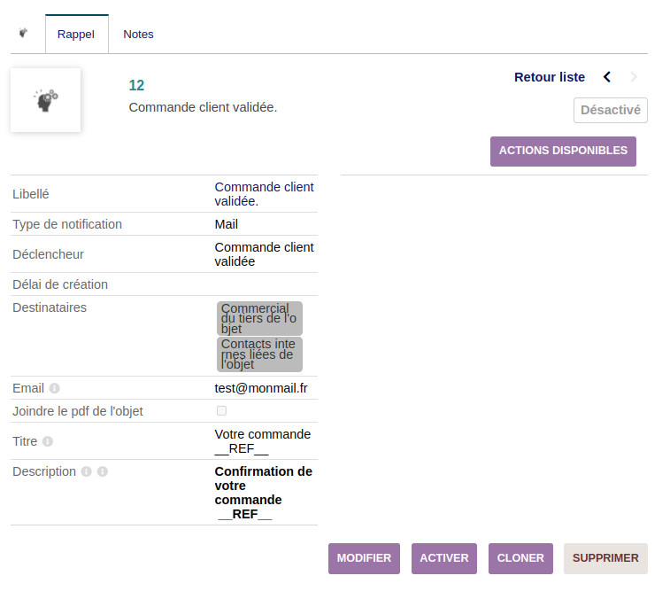Click the Activer button

point(444,558)
